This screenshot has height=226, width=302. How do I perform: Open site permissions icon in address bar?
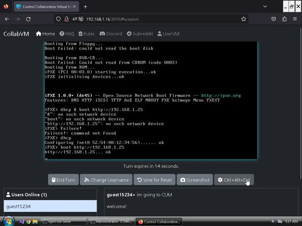coord(75,19)
